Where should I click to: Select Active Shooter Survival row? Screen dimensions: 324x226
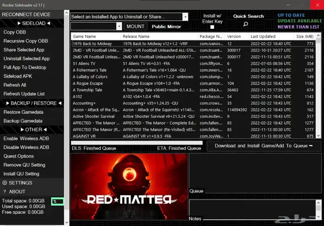[x=193, y=116]
